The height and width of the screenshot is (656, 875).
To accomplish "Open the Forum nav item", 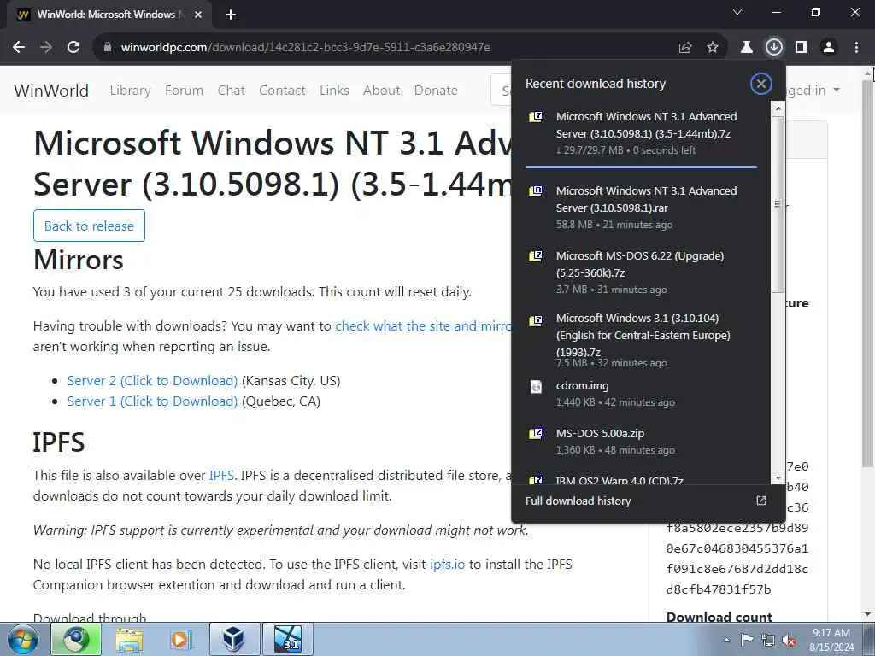I will 185,91.
